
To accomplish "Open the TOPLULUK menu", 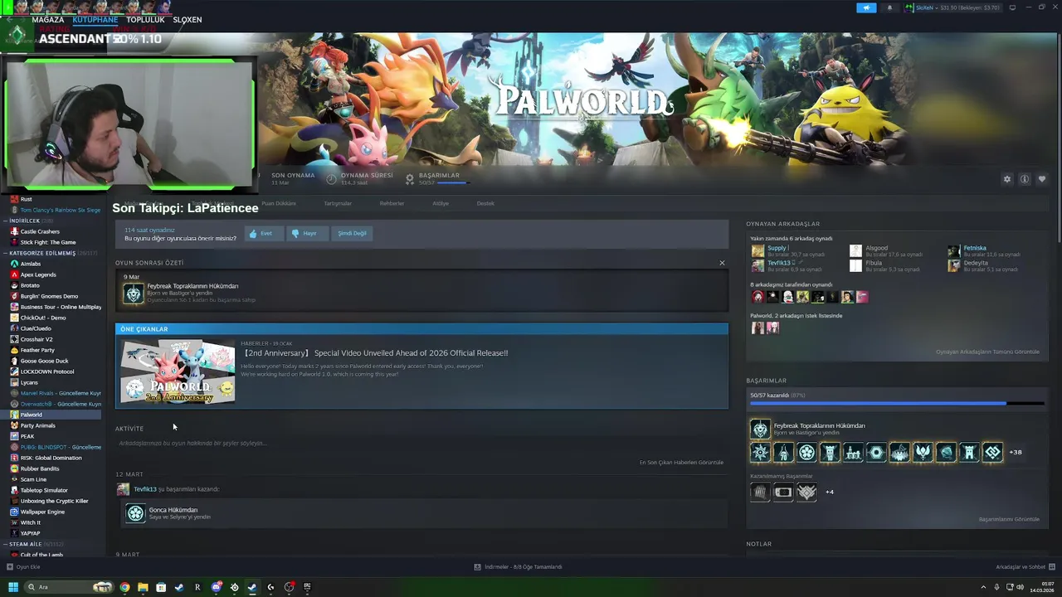I will [145, 19].
